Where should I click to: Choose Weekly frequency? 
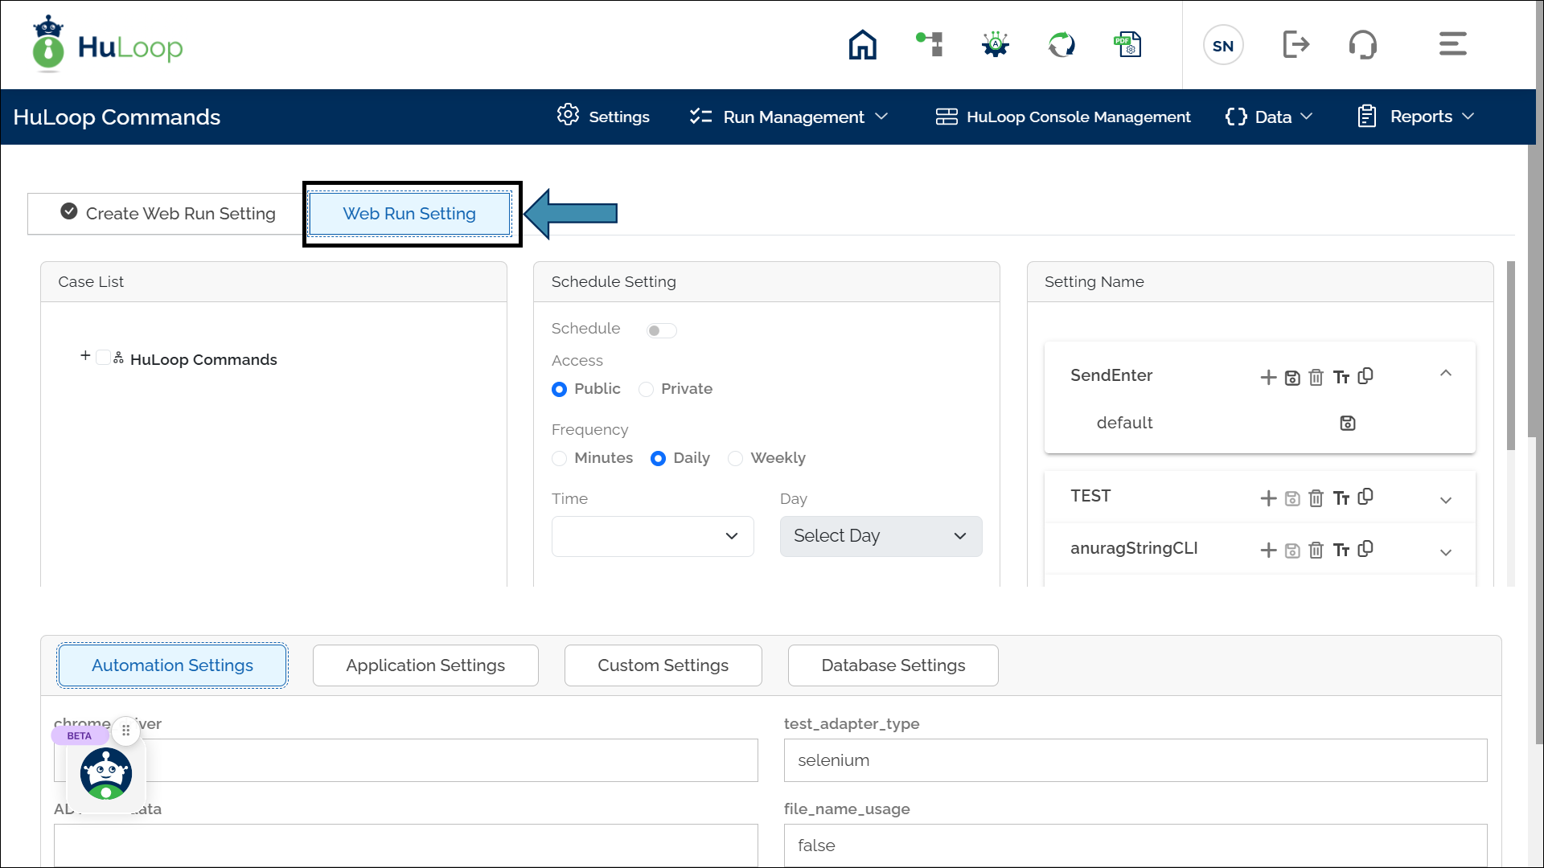pos(735,459)
